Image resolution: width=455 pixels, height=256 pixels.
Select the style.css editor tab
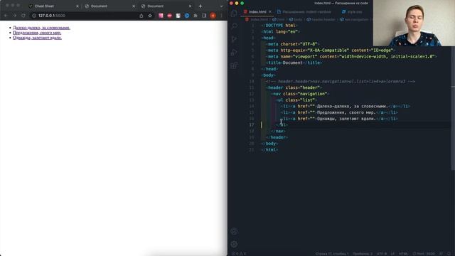352,12
